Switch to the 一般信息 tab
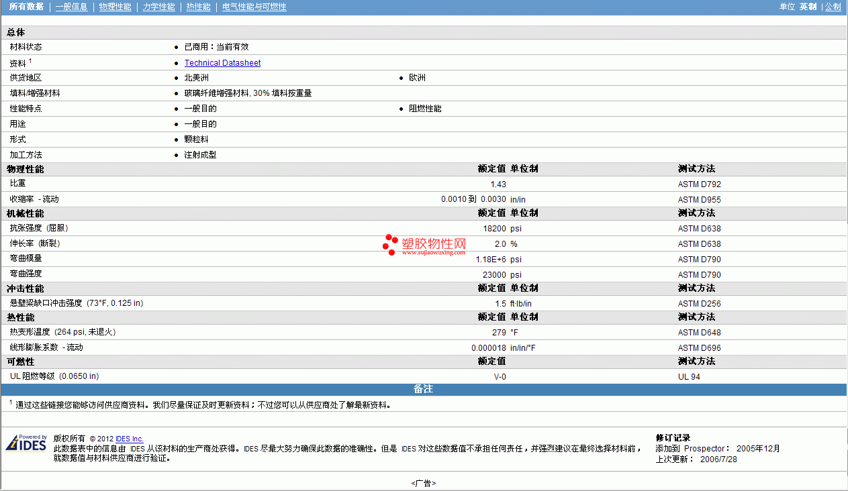Image resolution: width=848 pixels, height=491 pixels. (x=71, y=7)
